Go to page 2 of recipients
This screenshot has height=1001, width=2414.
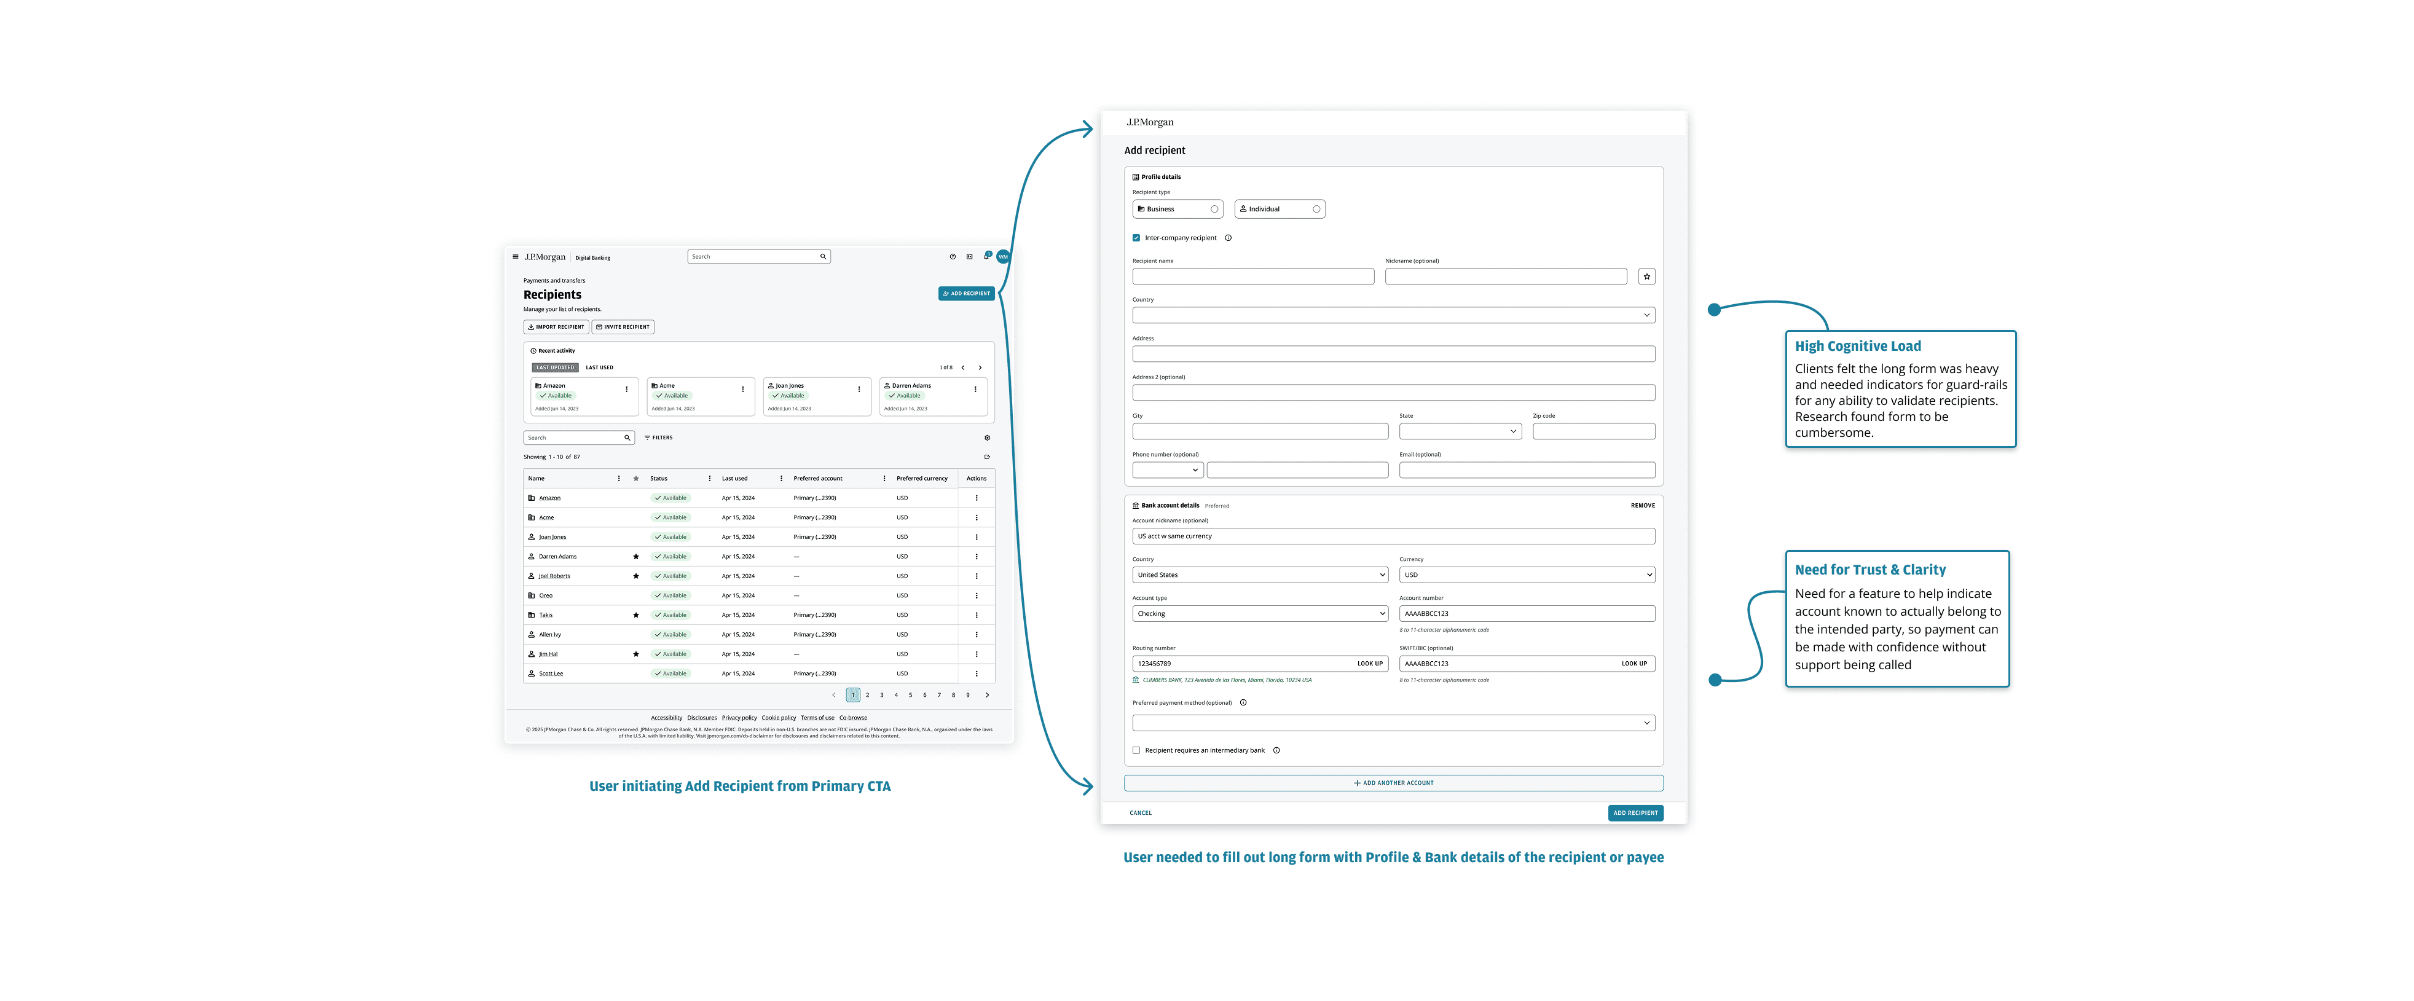(x=867, y=696)
